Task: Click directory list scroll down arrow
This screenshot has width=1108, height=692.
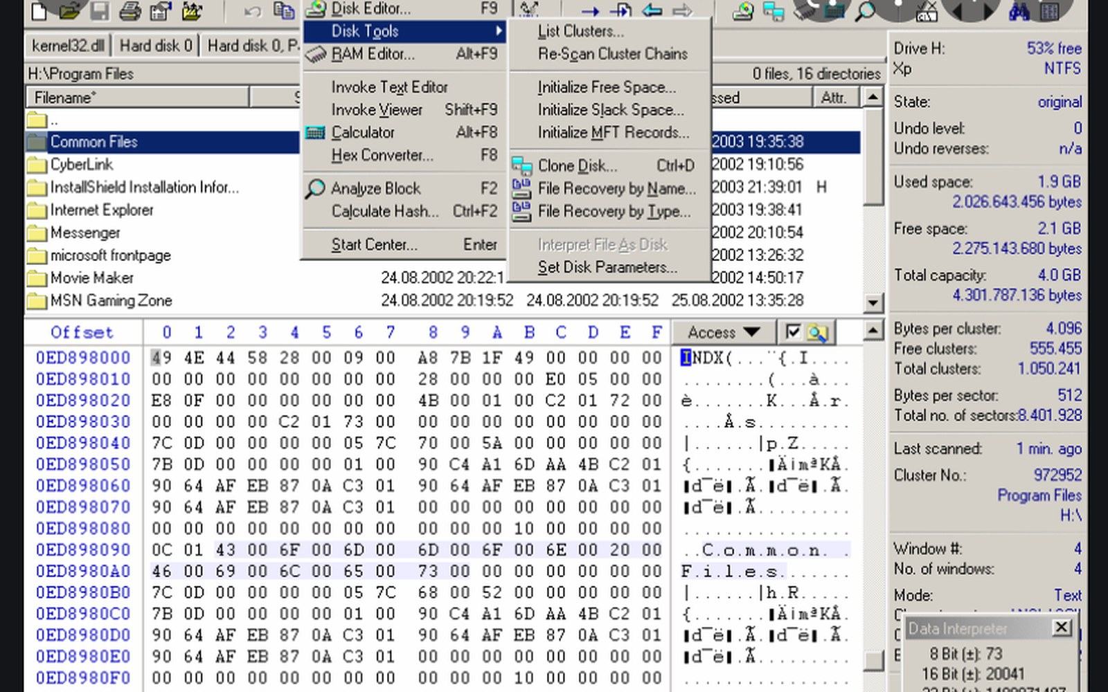Action: [x=873, y=302]
